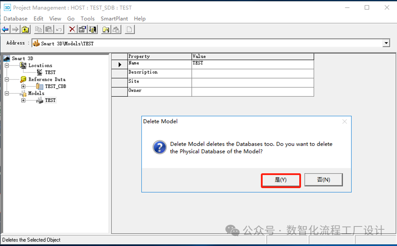Click the Models folder icon in tree
The height and width of the screenshot is (246, 397).
pyautogui.click(x=23, y=94)
